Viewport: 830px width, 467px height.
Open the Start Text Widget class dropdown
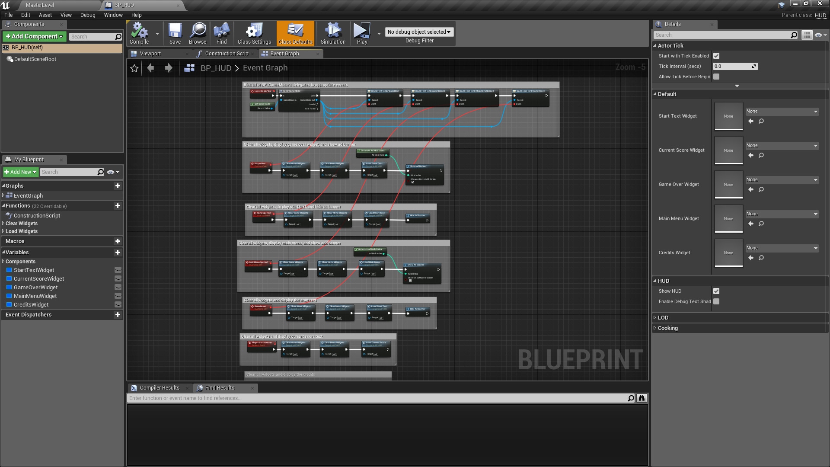[x=782, y=111]
